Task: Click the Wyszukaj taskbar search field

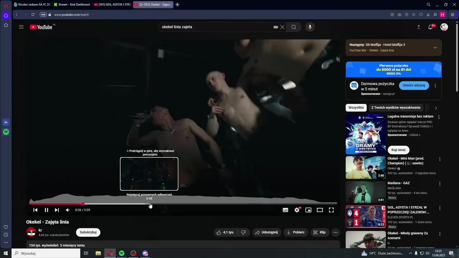Action: (46, 253)
